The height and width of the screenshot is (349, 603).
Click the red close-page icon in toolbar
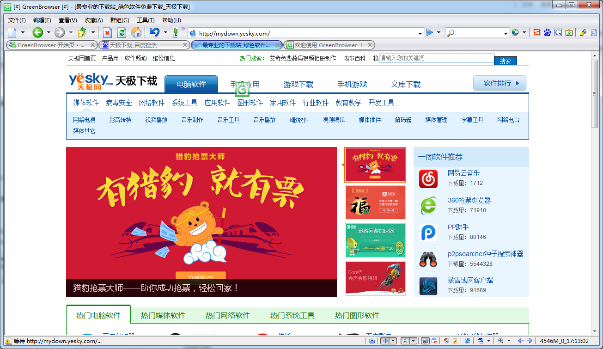click(x=107, y=33)
